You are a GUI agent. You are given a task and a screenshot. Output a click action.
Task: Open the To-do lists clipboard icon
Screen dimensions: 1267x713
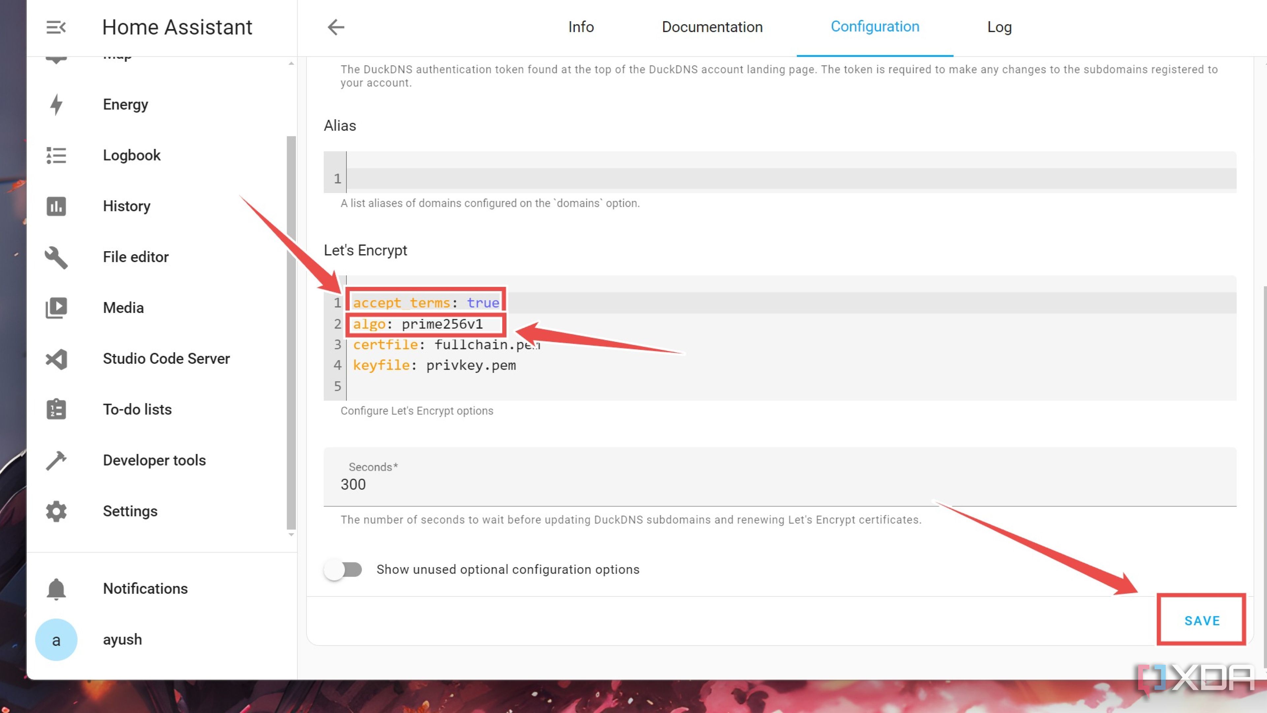point(56,409)
